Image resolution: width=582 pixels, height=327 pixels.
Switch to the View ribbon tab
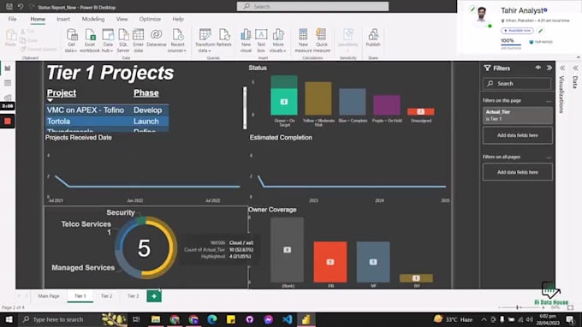coord(122,19)
